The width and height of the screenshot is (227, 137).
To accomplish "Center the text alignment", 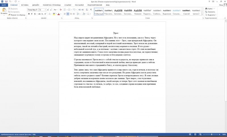I will tap(68, 14).
